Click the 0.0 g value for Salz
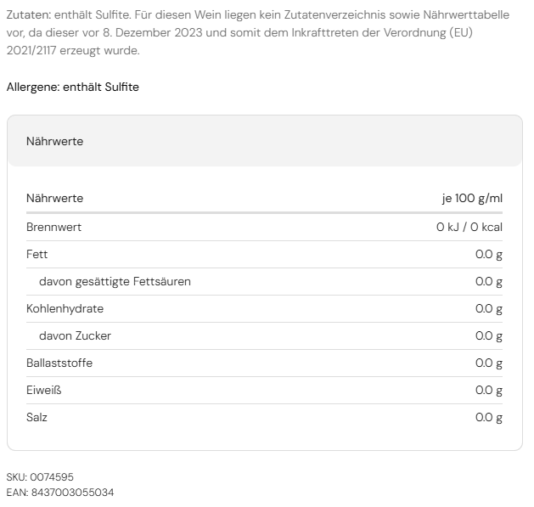 [488, 418]
